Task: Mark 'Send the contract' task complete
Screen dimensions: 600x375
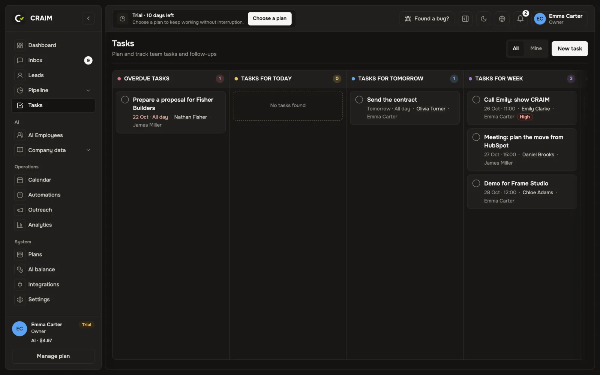Action: point(359,100)
